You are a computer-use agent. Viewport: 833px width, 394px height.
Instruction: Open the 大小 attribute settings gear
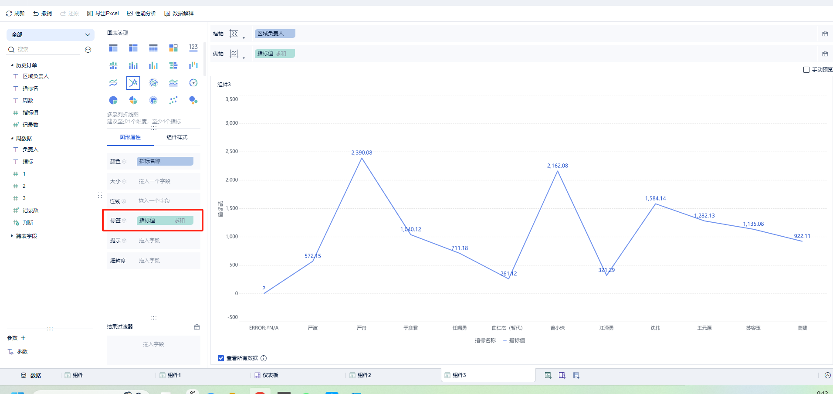[124, 181]
